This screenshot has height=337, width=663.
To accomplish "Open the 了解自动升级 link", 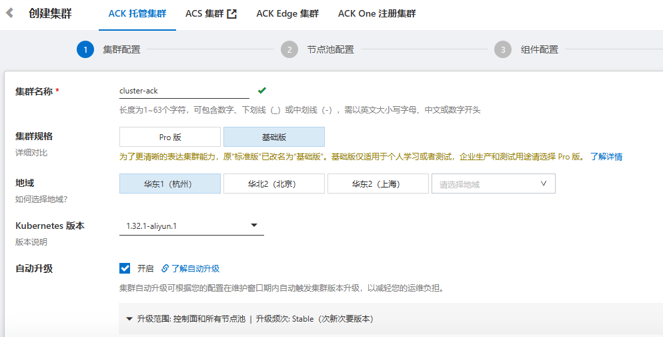I will [195, 268].
